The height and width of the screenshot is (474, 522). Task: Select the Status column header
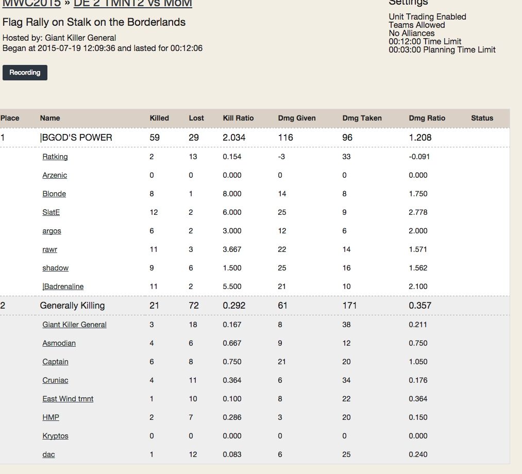[x=482, y=118]
